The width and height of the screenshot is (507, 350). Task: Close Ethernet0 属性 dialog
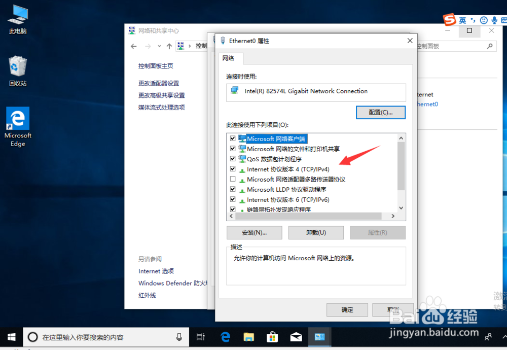click(x=410, y=41)
